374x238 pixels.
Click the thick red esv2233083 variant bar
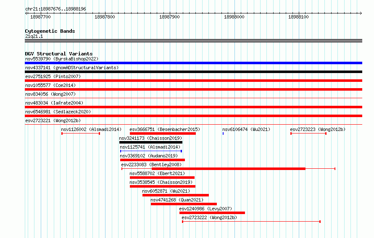click(229, 169)
